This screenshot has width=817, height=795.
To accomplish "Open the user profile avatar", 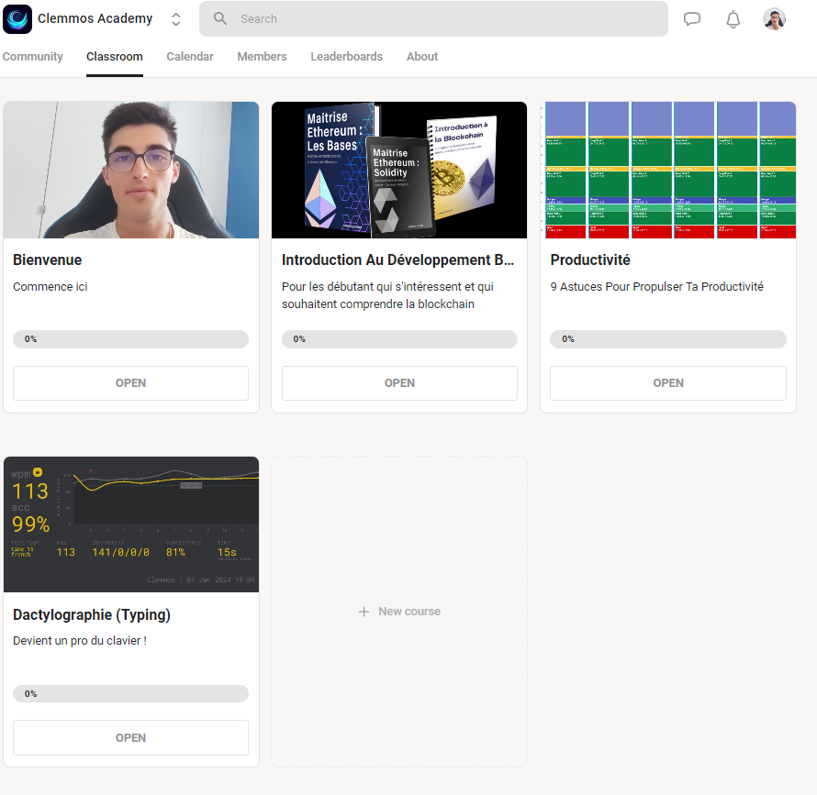I will pos(774,19).
